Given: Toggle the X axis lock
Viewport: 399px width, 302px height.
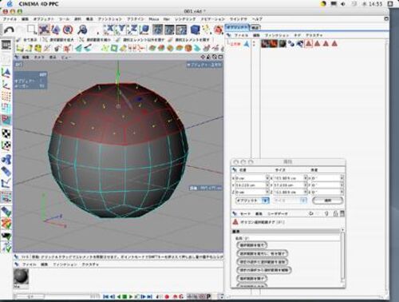Looking at the screenshot, I should (x=109, y=30).
